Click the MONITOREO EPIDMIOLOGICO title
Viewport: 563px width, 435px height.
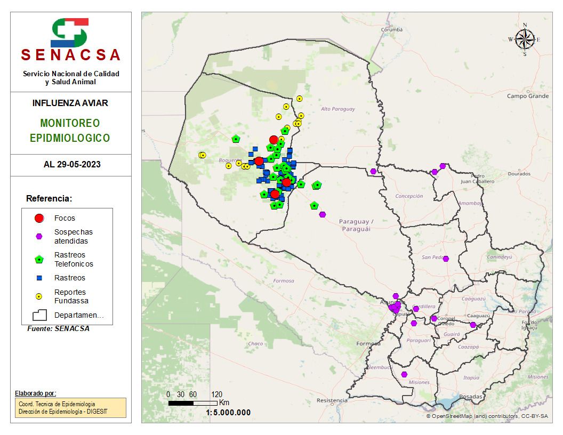[x=70, y=131]
